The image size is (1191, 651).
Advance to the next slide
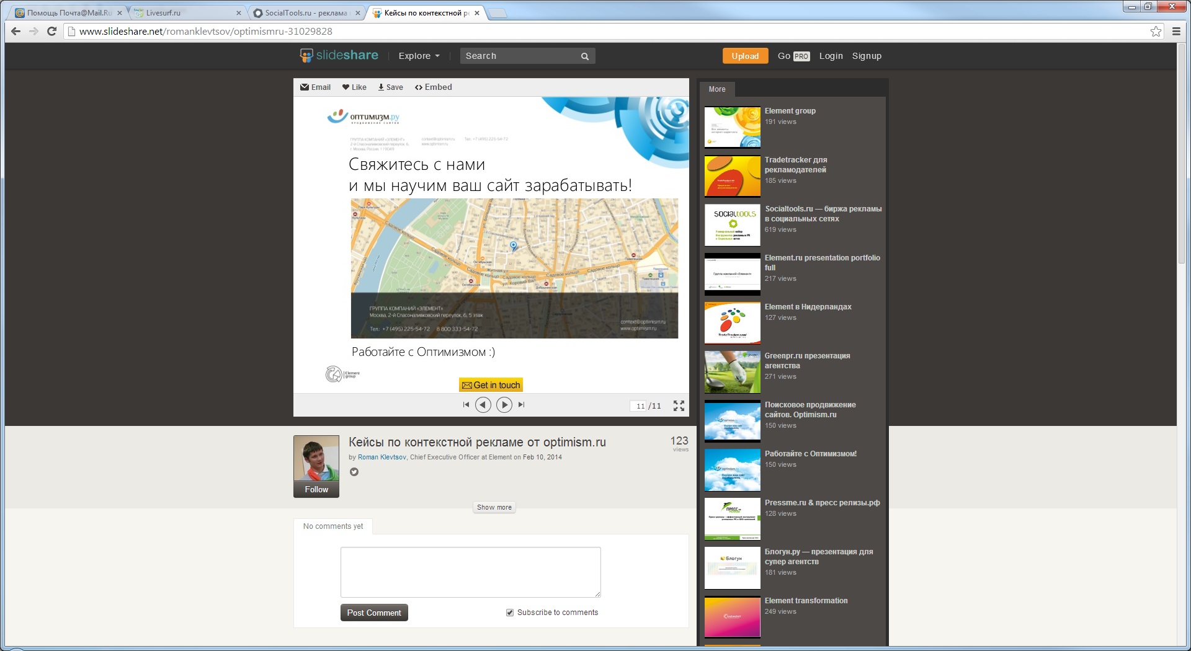pyautogui.click(x=504, y=405)
